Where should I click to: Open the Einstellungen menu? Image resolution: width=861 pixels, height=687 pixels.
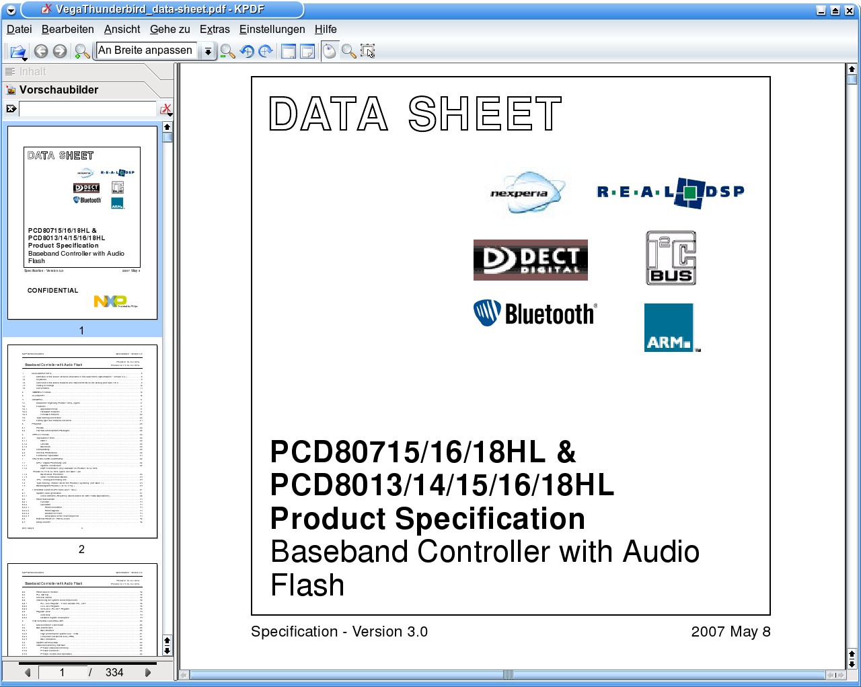point(272,30)
